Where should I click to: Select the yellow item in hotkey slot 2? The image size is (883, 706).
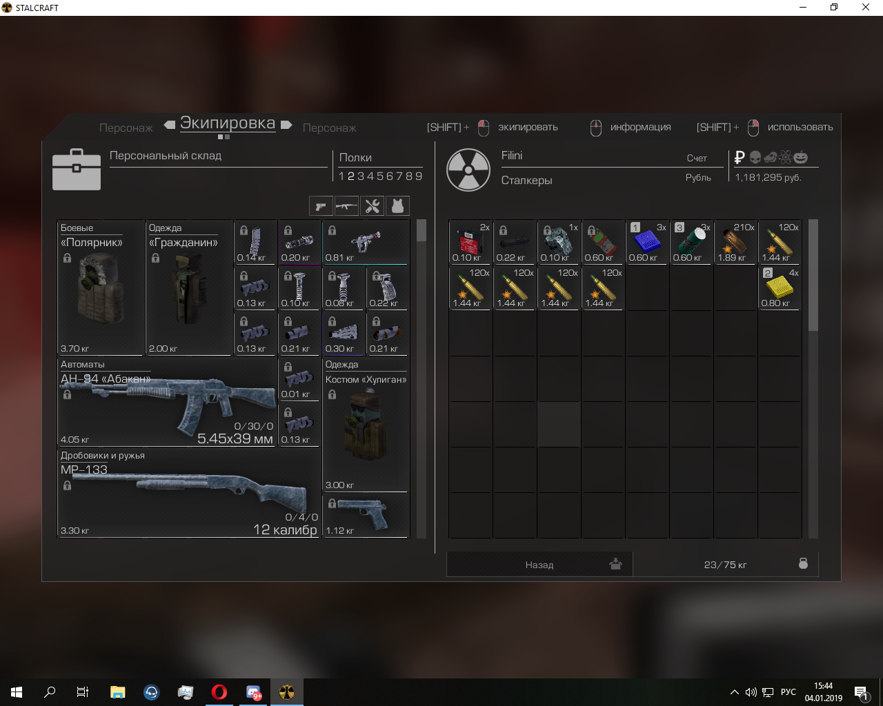[780, 288]
